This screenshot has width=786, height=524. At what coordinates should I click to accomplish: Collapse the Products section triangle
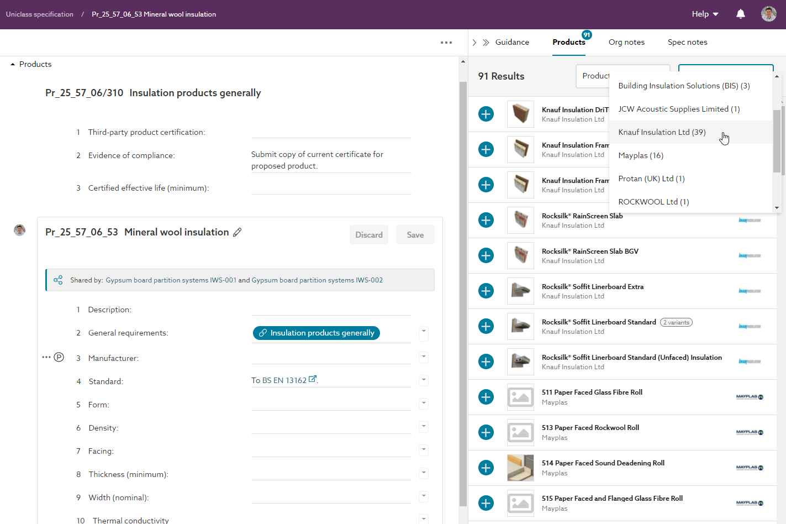[13, 65]
